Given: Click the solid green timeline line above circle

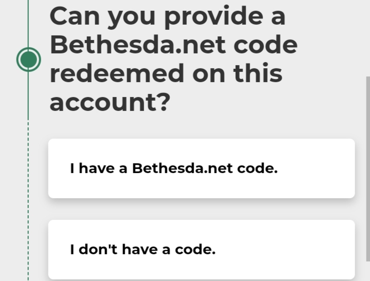Looking at the screenshot, I should tap(28, 24).
